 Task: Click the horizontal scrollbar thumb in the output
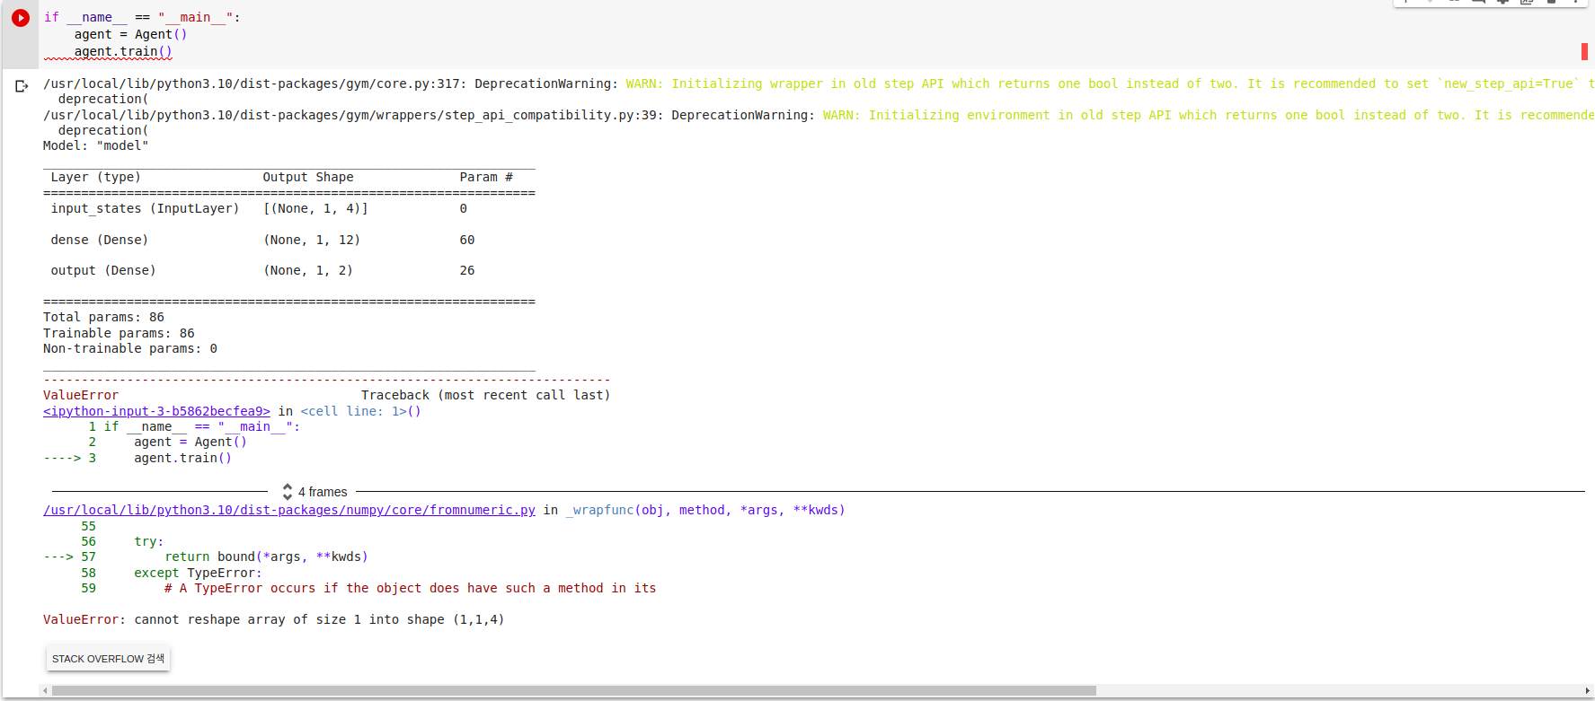tap(574, 691)
